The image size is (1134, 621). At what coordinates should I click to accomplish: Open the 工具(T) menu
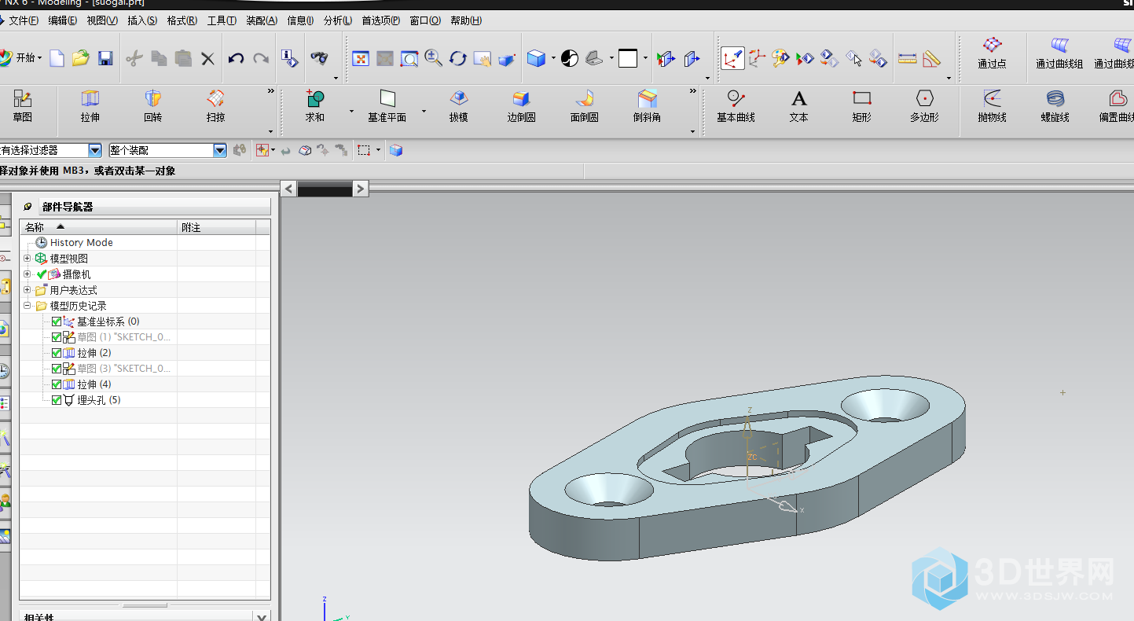click(222, 20)
